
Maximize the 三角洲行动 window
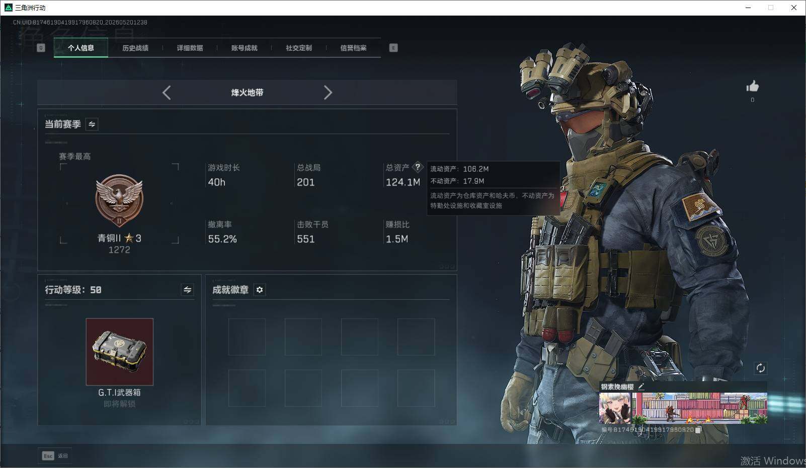(771, 8)
